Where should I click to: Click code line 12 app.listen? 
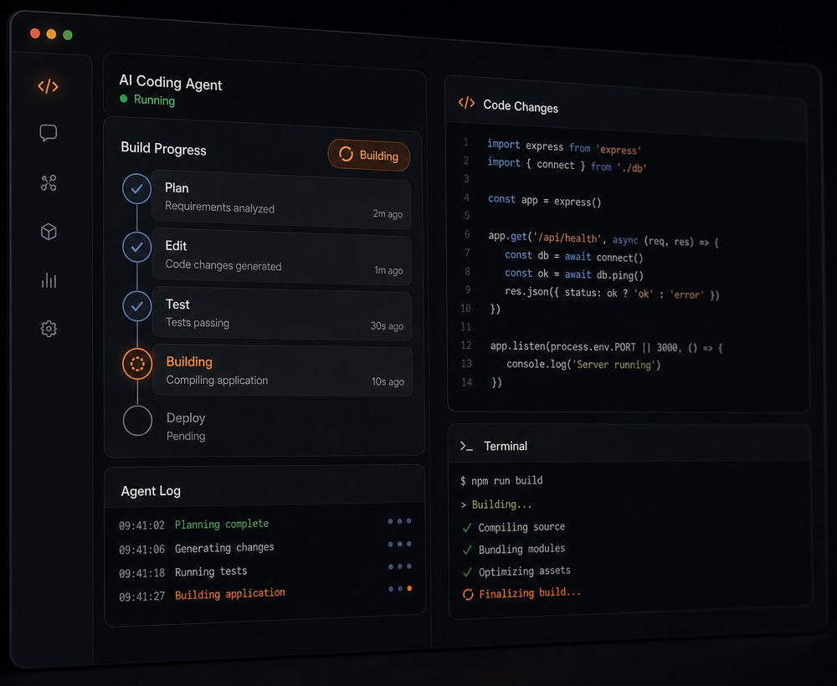pyautogui.click(x=606, y=346)
